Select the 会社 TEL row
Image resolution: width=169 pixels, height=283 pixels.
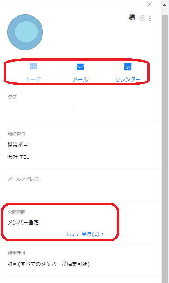click(18, 157)
